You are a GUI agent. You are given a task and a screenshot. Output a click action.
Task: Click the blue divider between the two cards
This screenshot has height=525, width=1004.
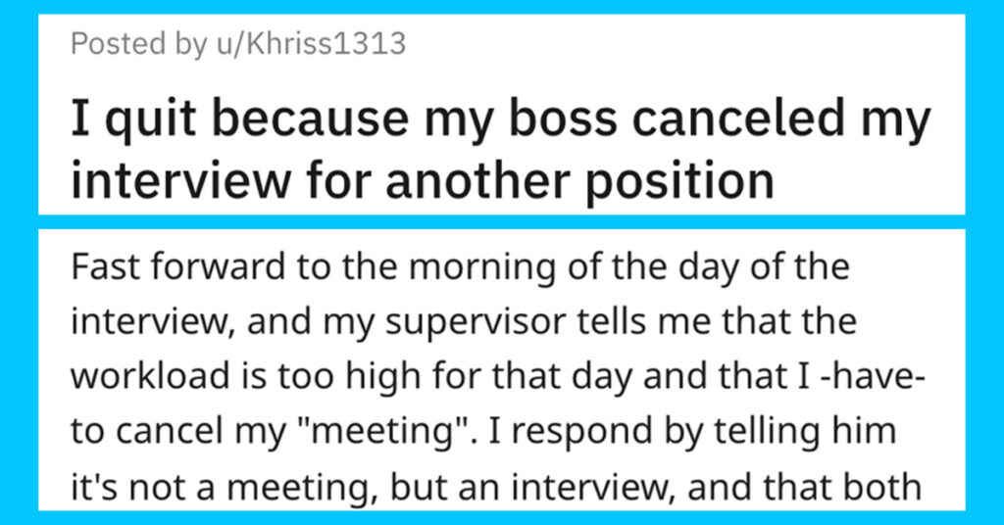click(501, 222)
